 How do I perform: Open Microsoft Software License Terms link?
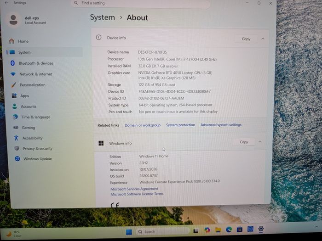click(137, 194)
